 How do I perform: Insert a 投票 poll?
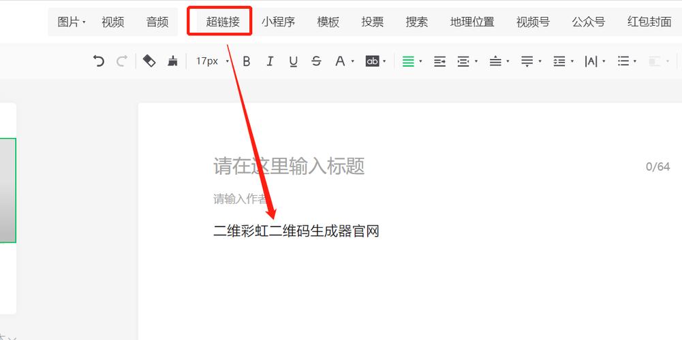click(x=372, y=22)
